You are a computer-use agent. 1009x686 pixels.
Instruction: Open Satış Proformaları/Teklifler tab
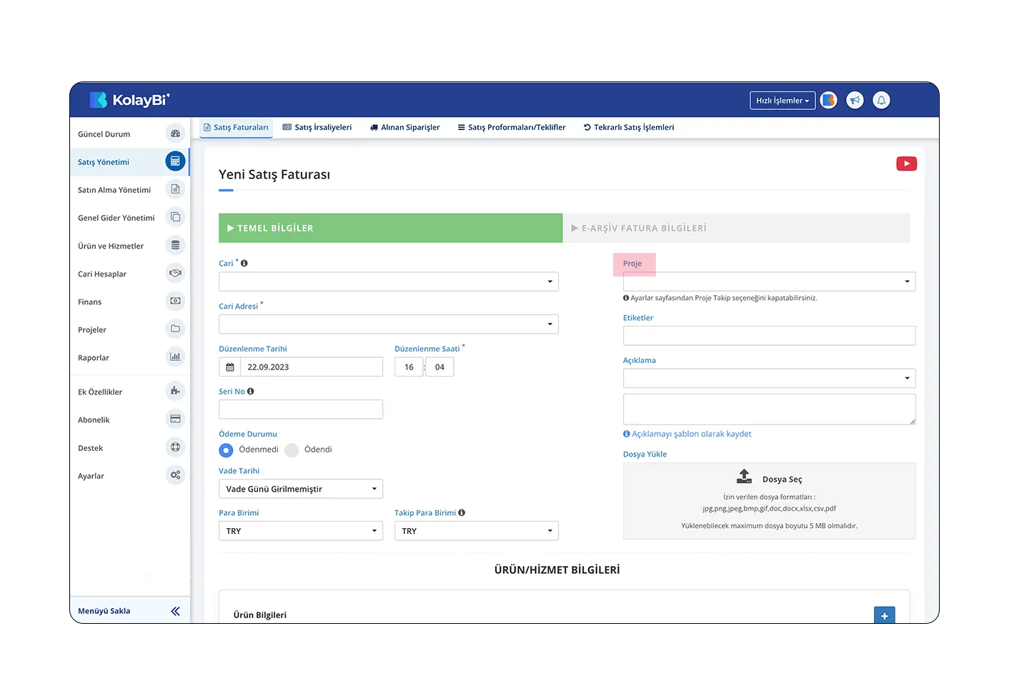coord(512,127)
